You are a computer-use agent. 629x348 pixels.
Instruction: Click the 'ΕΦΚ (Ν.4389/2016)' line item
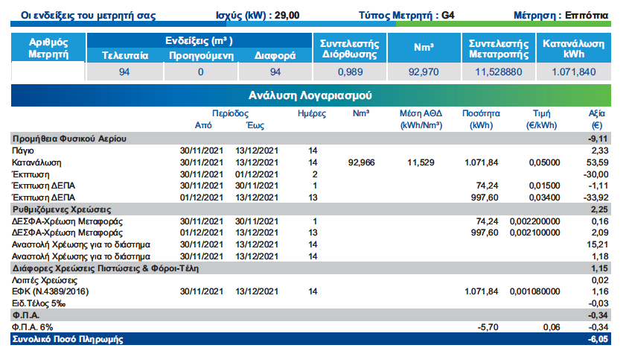point(51,291)
